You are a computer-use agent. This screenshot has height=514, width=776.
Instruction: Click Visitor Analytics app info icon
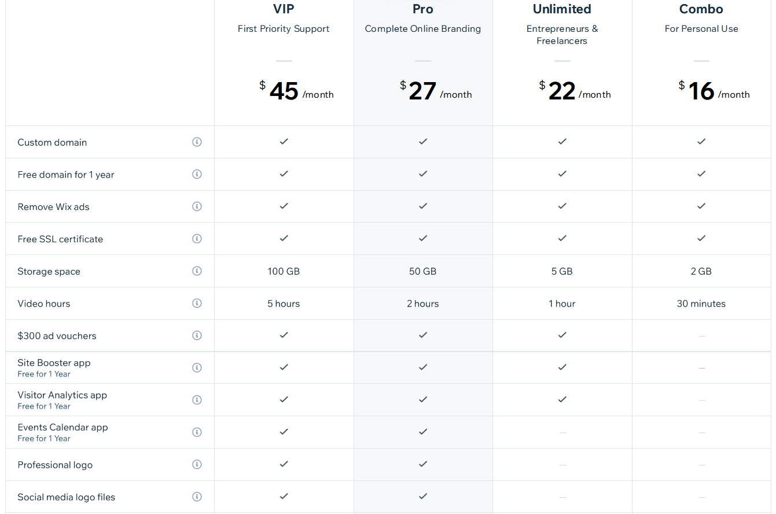tap(197, 400)
